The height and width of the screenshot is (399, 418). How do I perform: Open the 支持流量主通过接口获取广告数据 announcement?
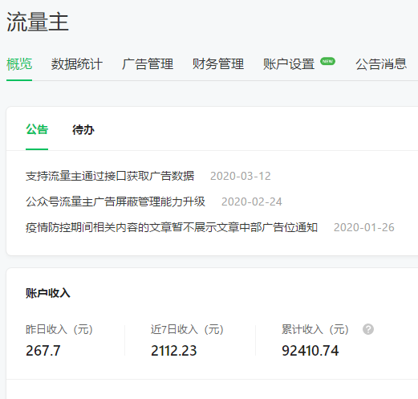click(x=110, y=176)
